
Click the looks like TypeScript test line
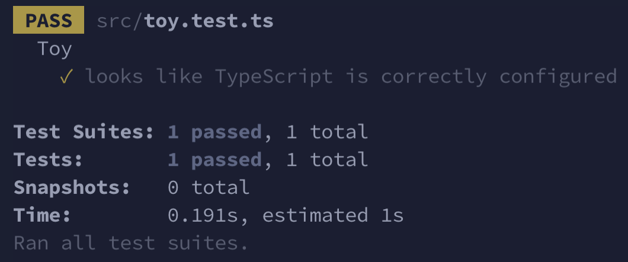coord(351,76)
